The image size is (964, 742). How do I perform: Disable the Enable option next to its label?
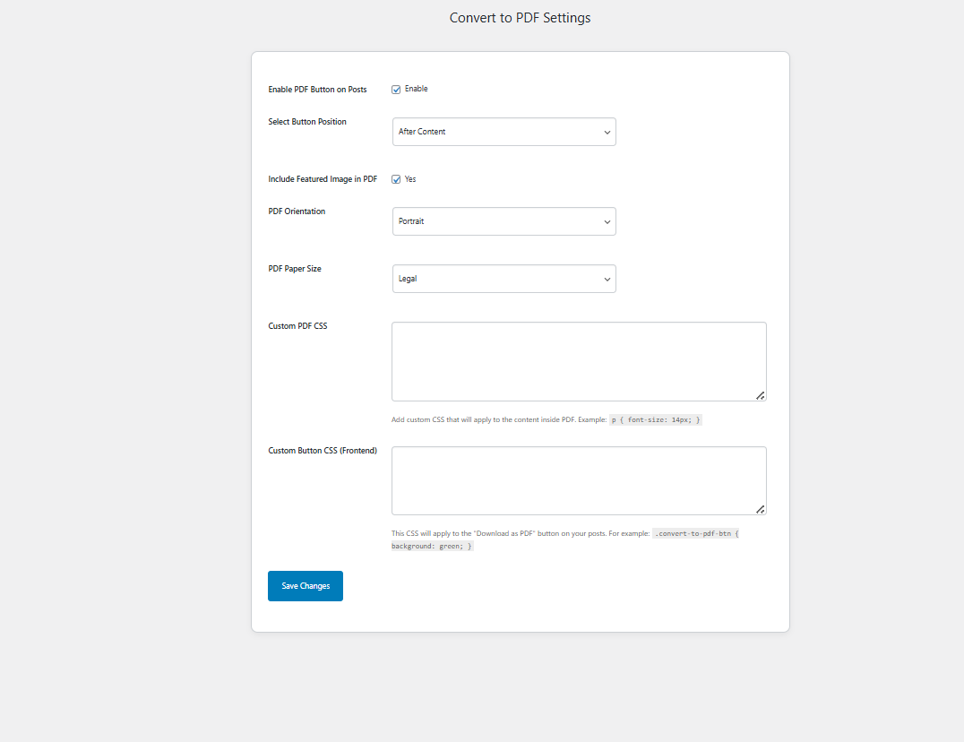coord(395,89)
